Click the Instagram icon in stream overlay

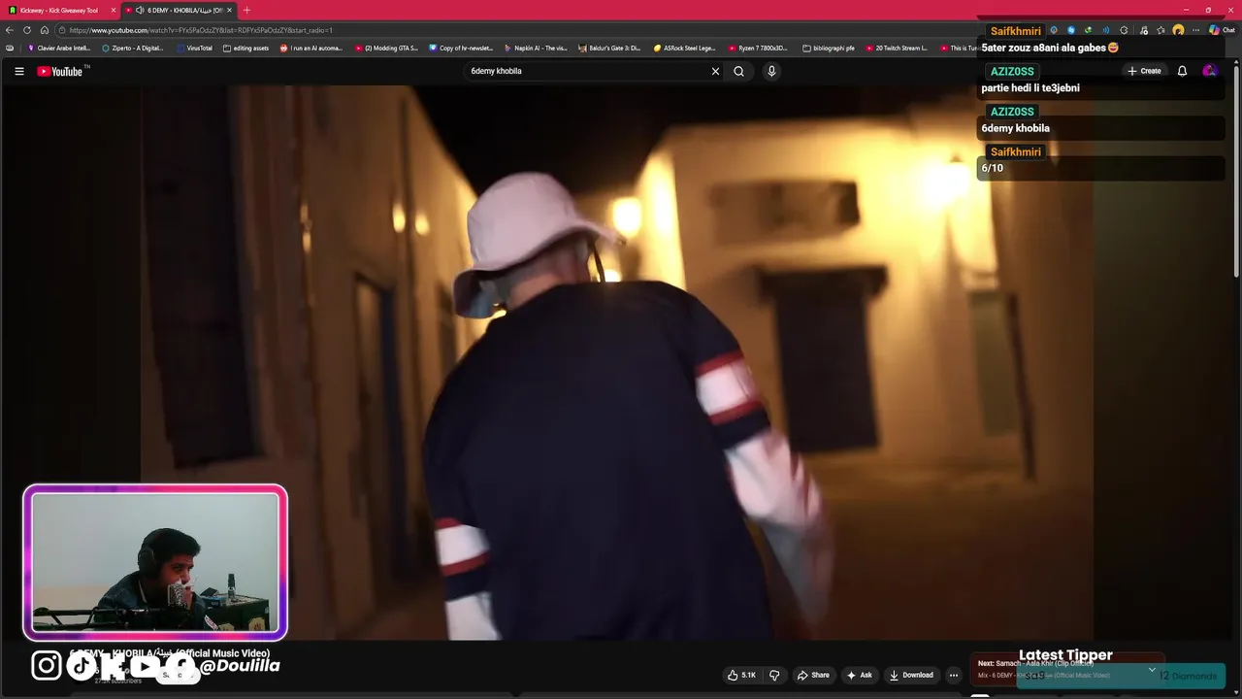tap(46, 665)
